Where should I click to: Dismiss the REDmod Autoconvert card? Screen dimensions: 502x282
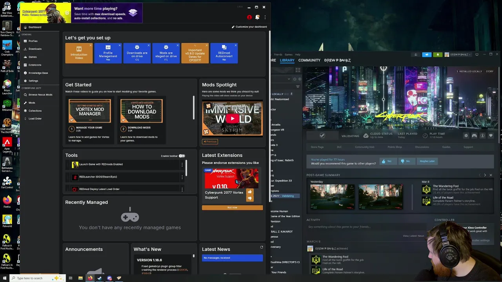pos(236,45)
